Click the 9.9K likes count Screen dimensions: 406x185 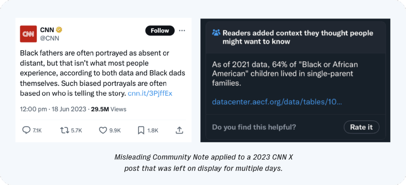(x=115, y=130)
